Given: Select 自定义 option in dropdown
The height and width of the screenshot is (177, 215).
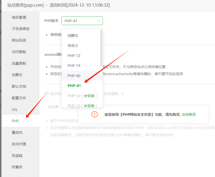Looking at the screenshot, I should (x=73, y=46).
